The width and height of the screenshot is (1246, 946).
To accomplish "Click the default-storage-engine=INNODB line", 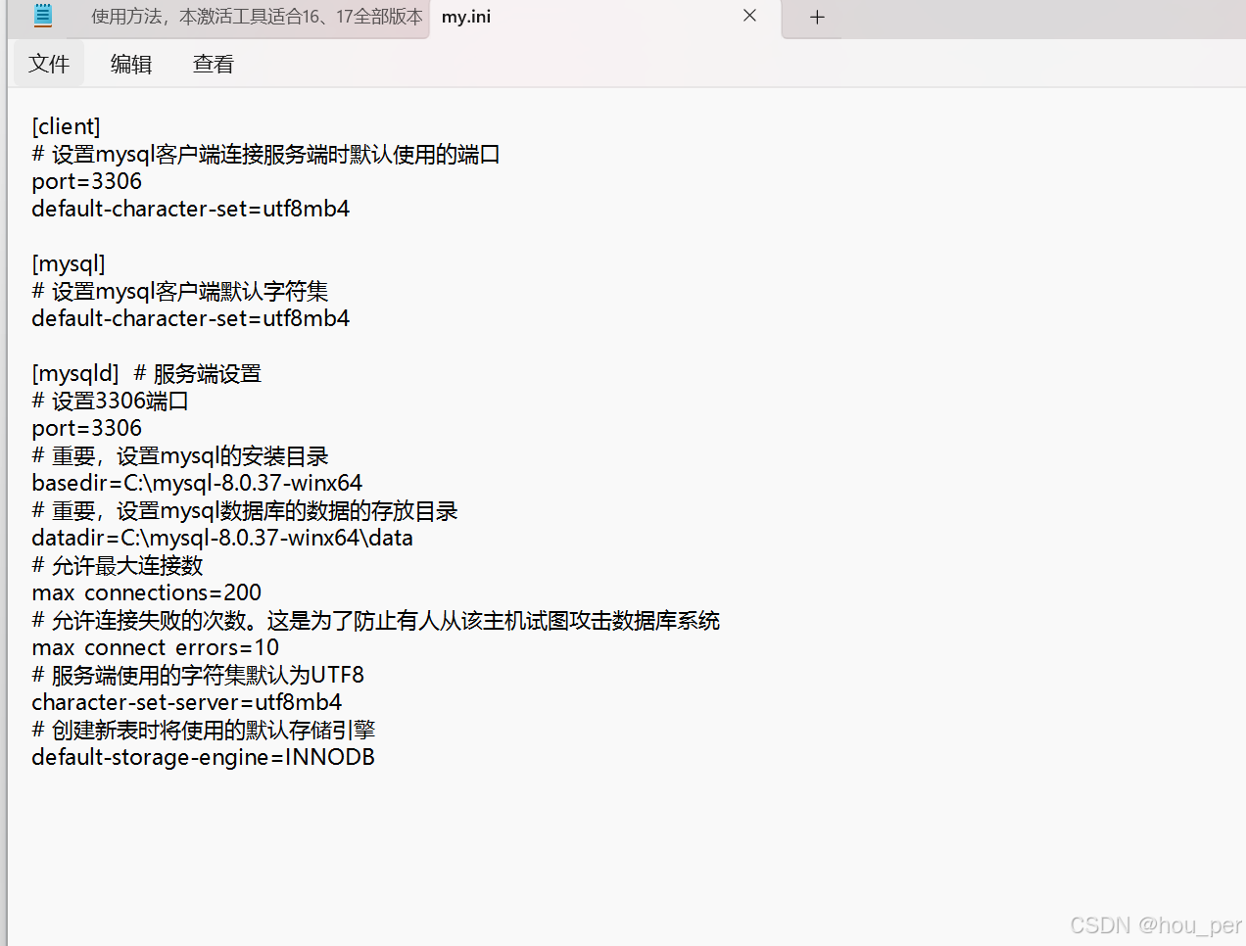I will click(x=203, y=757).
